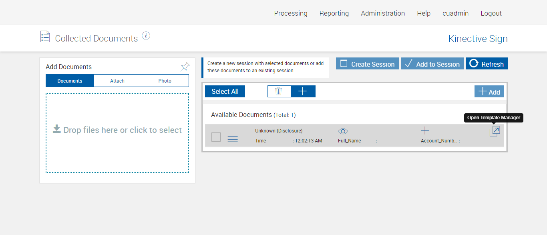Open the Collected Documents info icon
This screenshot has height=235, width=547.
146,36
